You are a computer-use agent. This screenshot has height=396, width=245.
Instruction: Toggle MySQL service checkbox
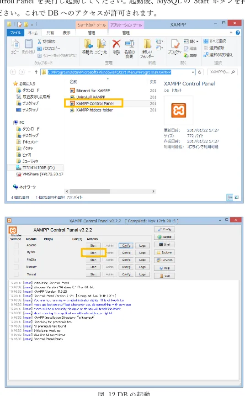coord(16,252)
